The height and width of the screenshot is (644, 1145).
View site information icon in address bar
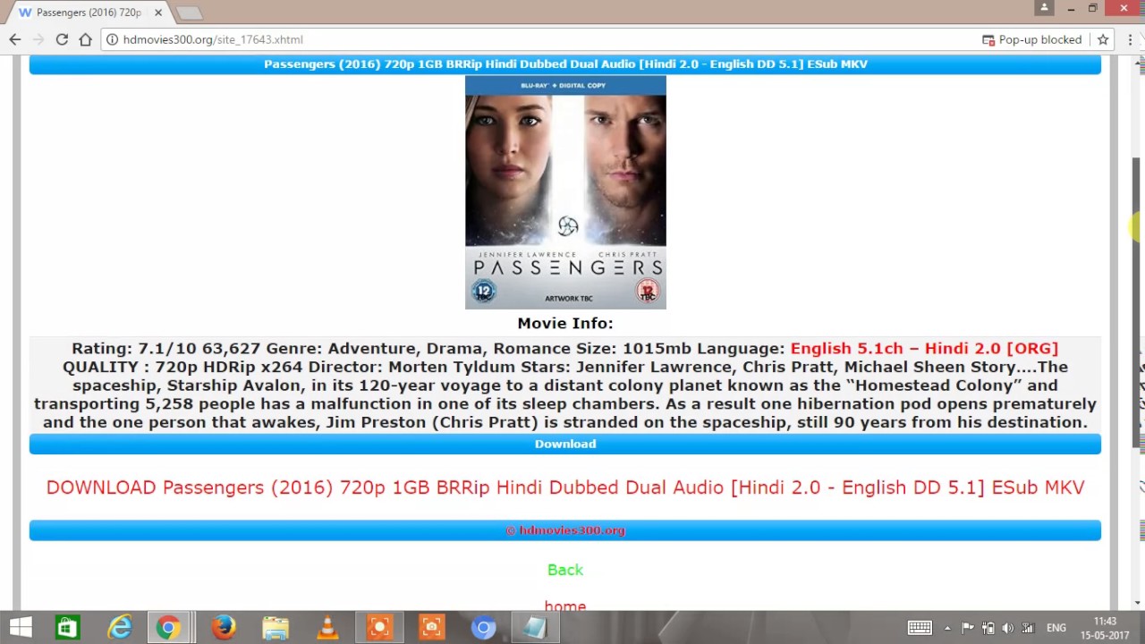(x=112, y=39)
